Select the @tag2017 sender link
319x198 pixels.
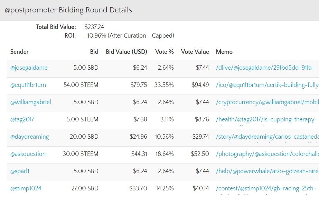pyautogui.click(x=22, y=119)
